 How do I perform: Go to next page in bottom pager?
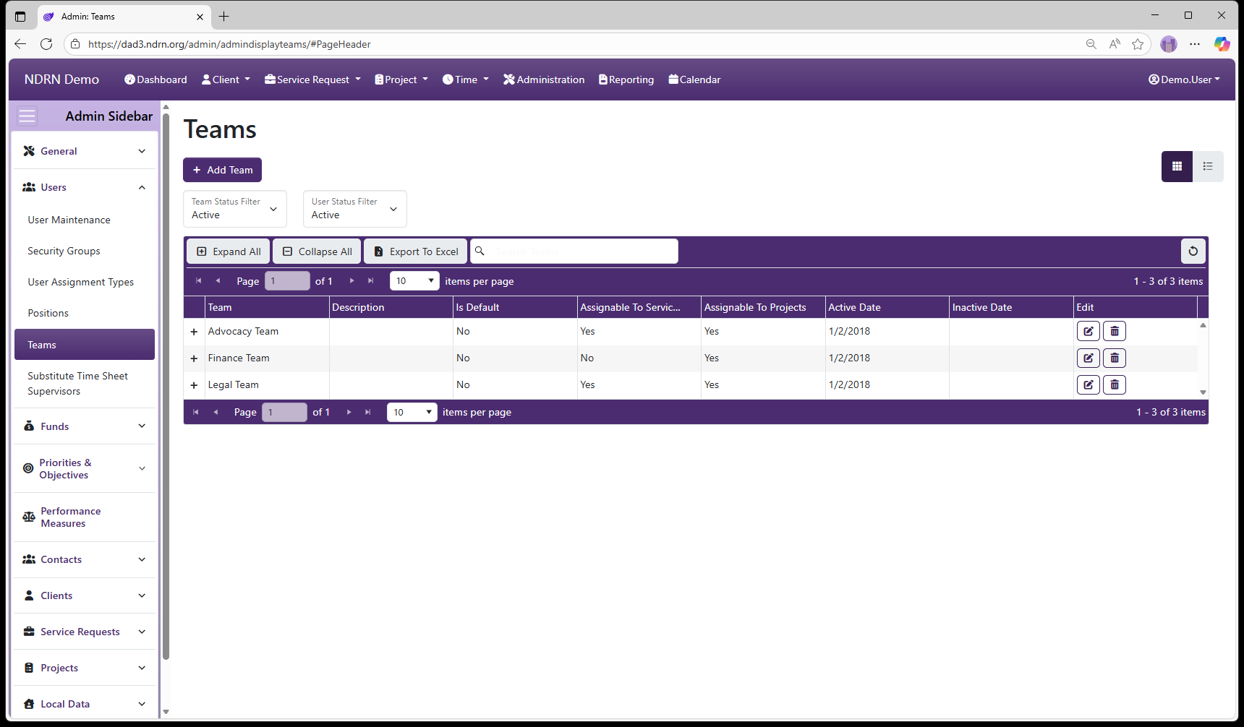(349, 412)
